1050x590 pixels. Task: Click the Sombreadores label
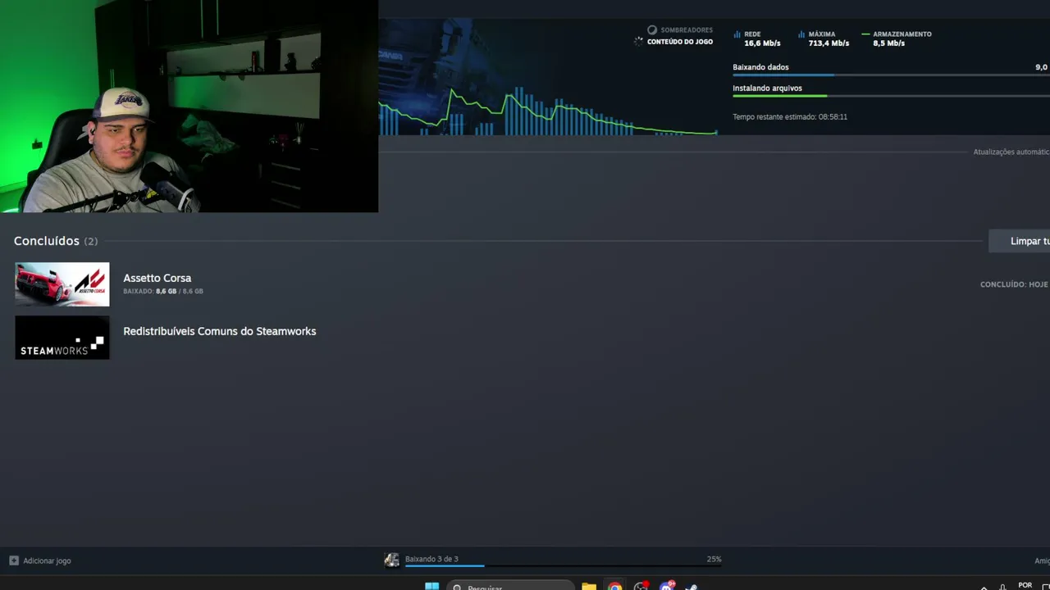click(687, 30)
